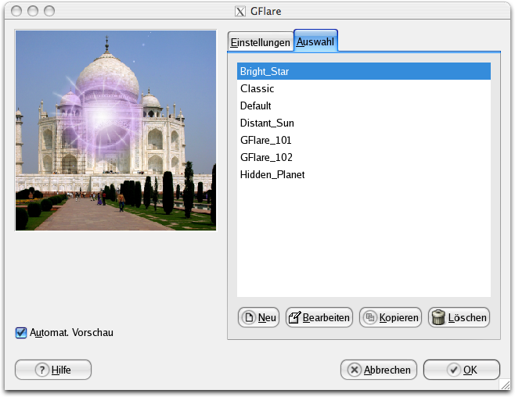This screenshot has width=515, height=397.
Task: Click the window resize grip corner
Action: pyautogui.click(x=505, y=386)
